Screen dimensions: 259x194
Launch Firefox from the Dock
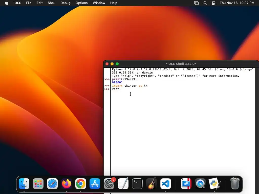click(67, 184)
